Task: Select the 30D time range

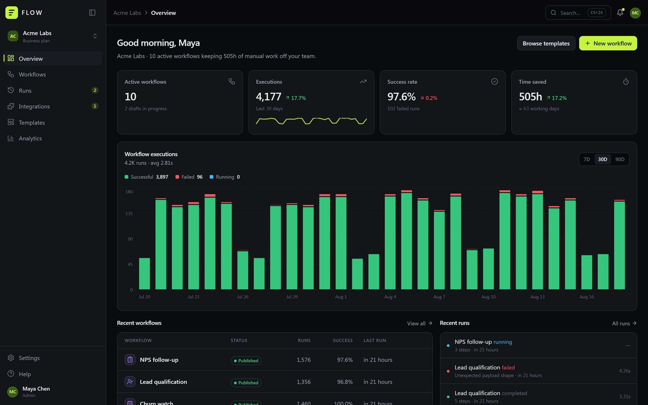Action: pos(602,159)
